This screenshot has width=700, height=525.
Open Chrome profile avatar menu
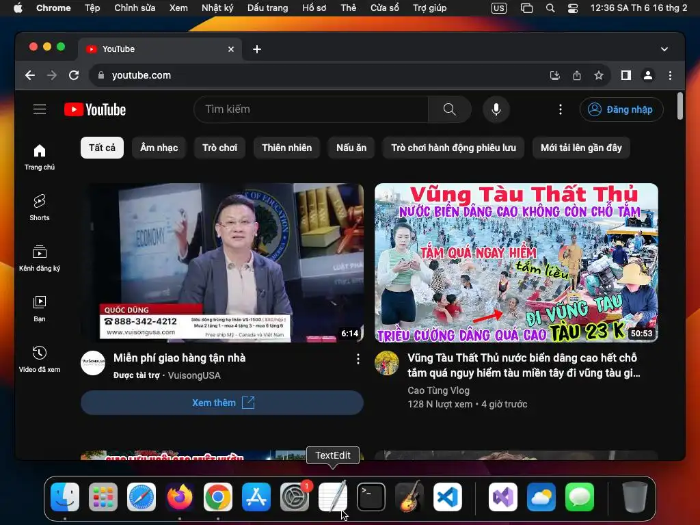(x=648, y=75)
